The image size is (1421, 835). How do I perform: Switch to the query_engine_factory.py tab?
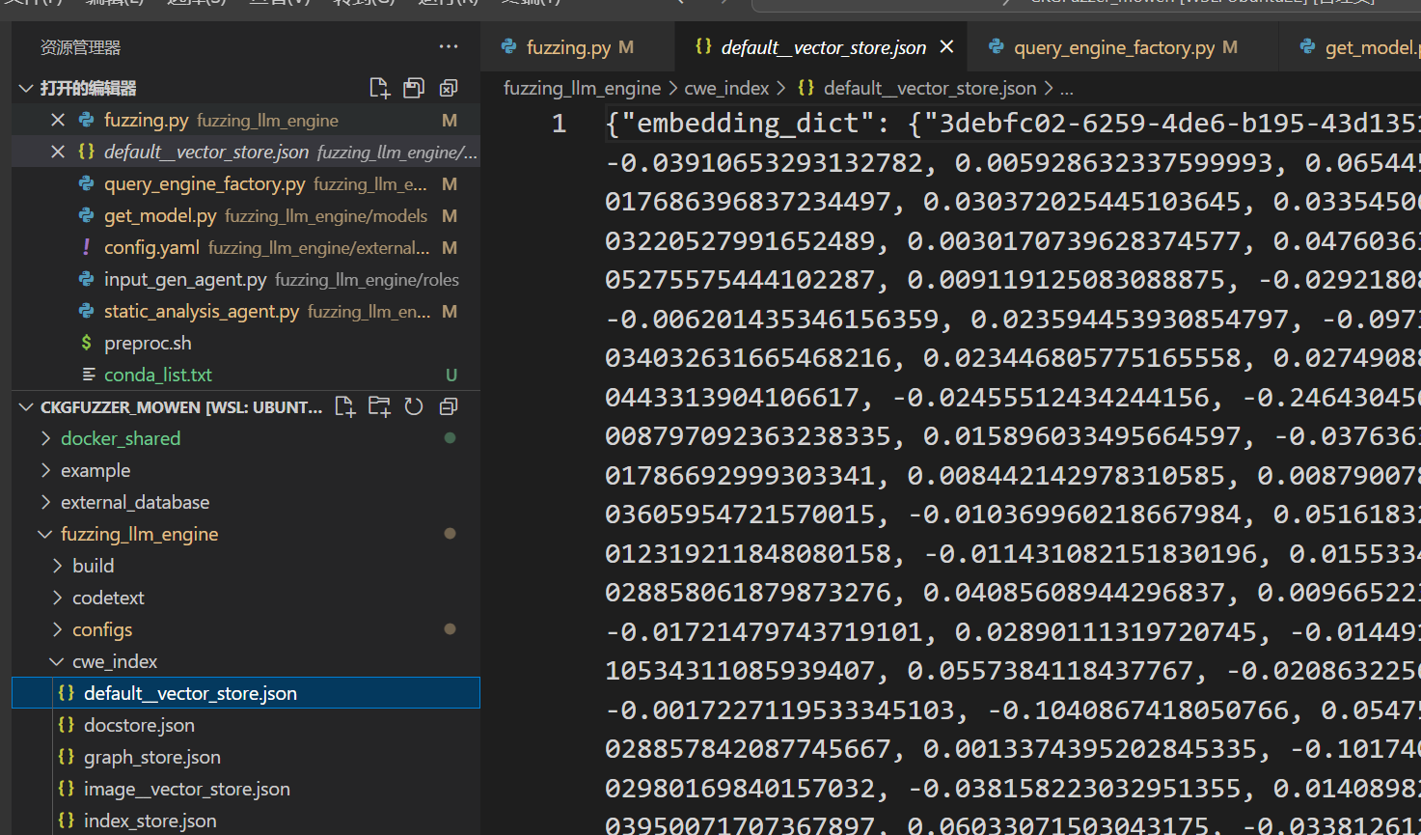tap(1113, 47)
